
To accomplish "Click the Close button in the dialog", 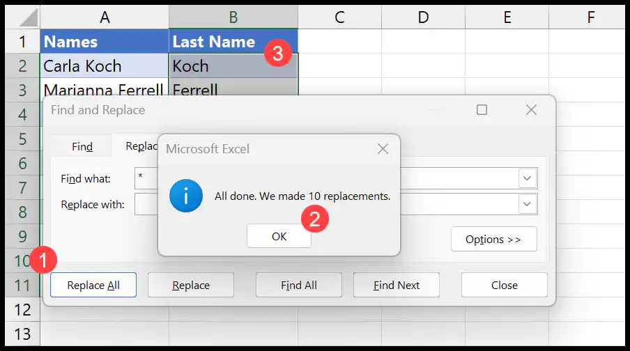I will click(505, 285).
